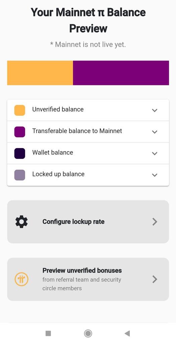Expand the Locked up balance chevron
The height and width of the screenshot is (344, 176).
155,175
